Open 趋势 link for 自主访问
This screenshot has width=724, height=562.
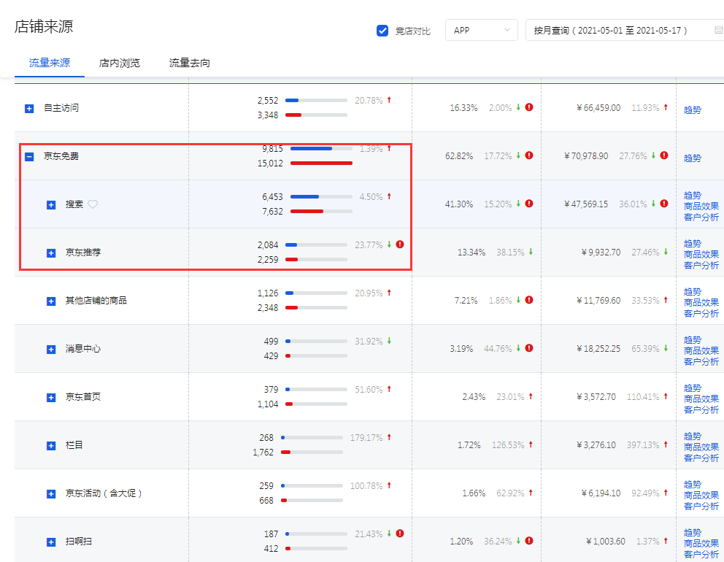pos(693,110)
